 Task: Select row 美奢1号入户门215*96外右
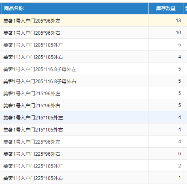(93, 105)
